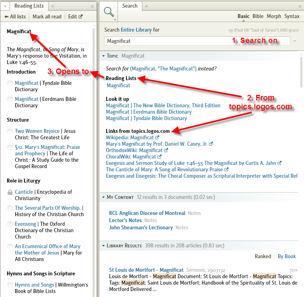Collapse the Topic section
The width and height of the screenshot is (304, 297).
[103, 56]
